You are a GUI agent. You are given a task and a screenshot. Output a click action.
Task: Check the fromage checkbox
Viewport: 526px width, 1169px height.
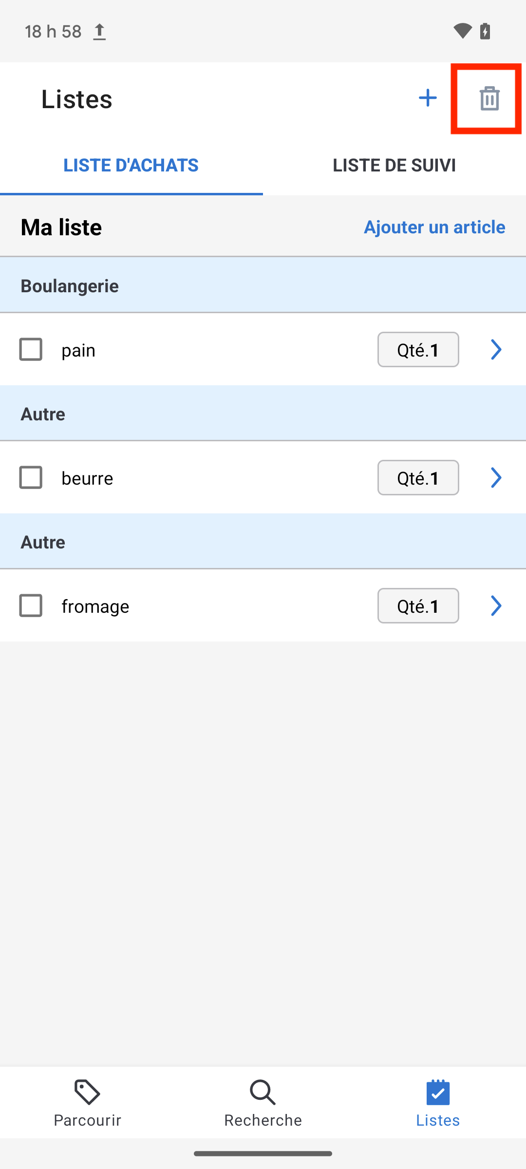pos(31,605)
